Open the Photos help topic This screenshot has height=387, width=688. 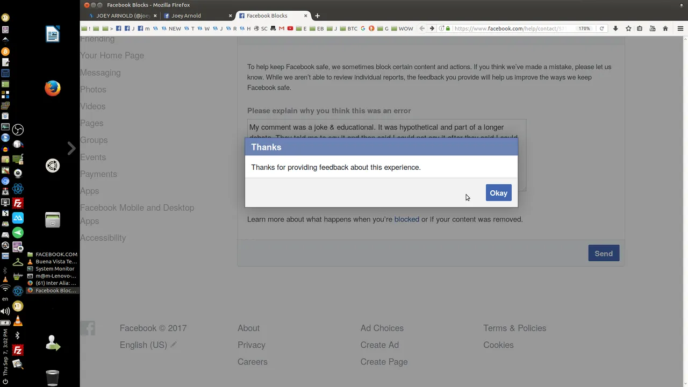click(93, 89)
